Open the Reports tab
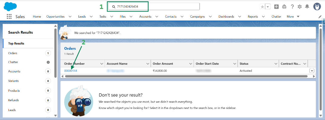Screen dimensions: 325x120 click(x=253, y=16)
